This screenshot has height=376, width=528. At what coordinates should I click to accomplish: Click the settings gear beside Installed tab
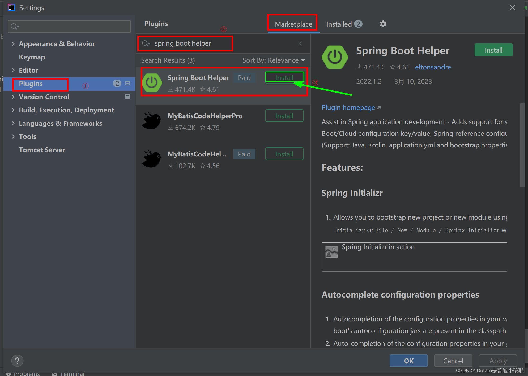[x=383, y=24]
